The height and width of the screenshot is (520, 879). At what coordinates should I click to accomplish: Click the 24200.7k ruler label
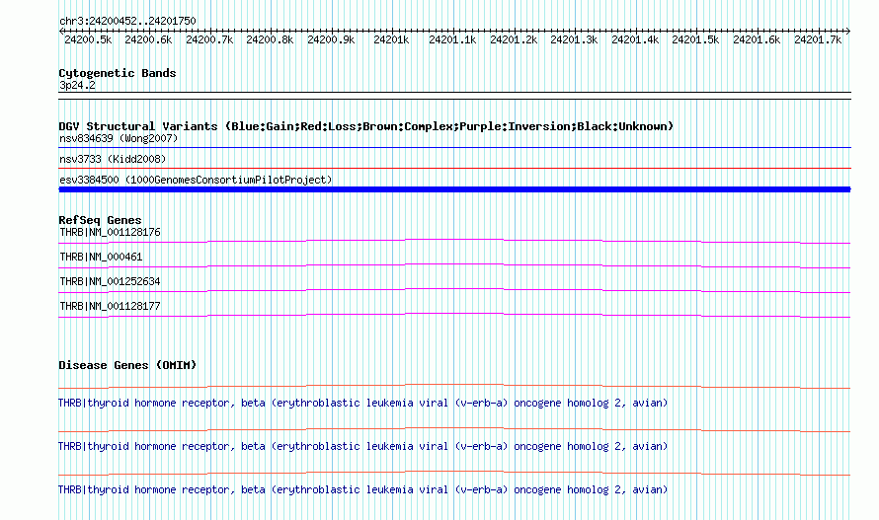[209, 40]
